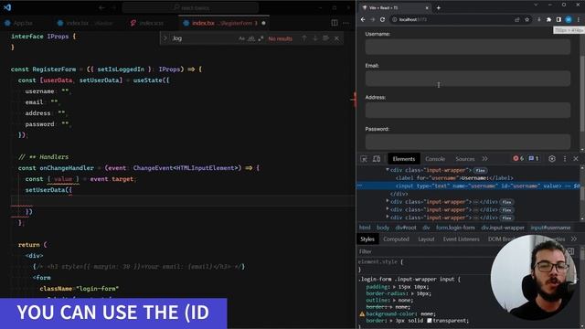
Task: Switch to the DevTools Console tab
Action: (x=435, y=159)
